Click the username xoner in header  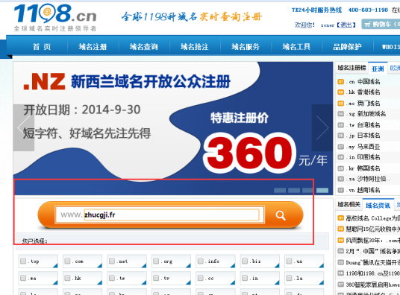coord(328,25)
